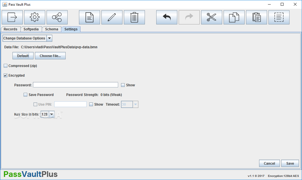Click the Select All dashed-box icon
Image resolution: width=302 pixels, height=180 pixels.
(279, 17)
